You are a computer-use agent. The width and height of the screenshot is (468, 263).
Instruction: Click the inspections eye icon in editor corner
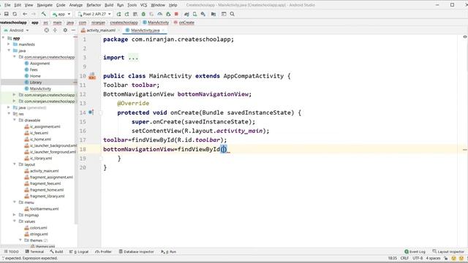point(465,37)
